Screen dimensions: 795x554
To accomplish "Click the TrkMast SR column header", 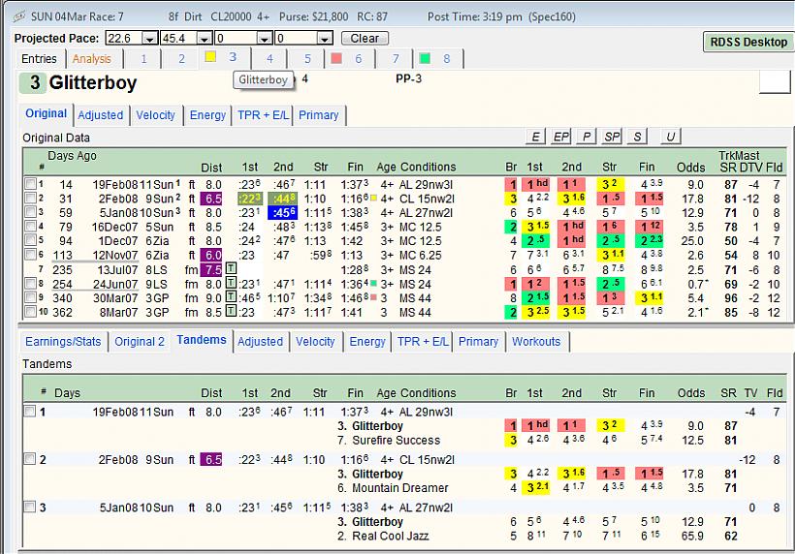I will (727, 168).
